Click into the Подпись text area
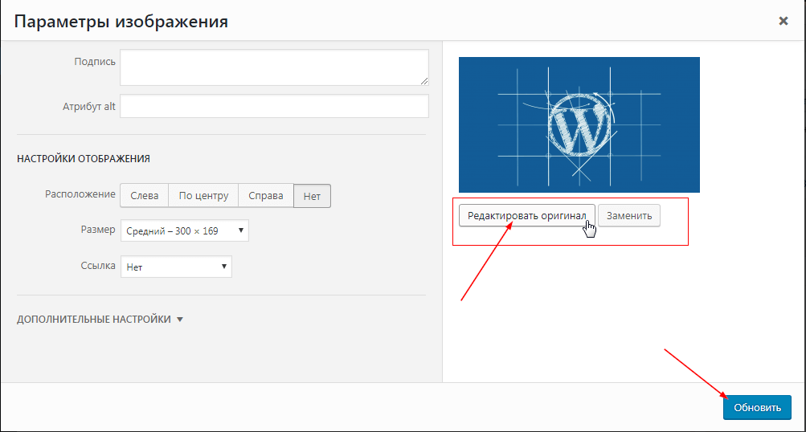Screen dimensions: 806x432 [x=274, y=67]
